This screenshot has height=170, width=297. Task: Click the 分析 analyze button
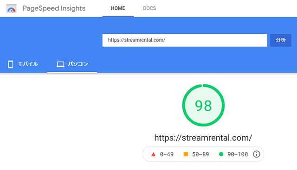click(280, 40)
